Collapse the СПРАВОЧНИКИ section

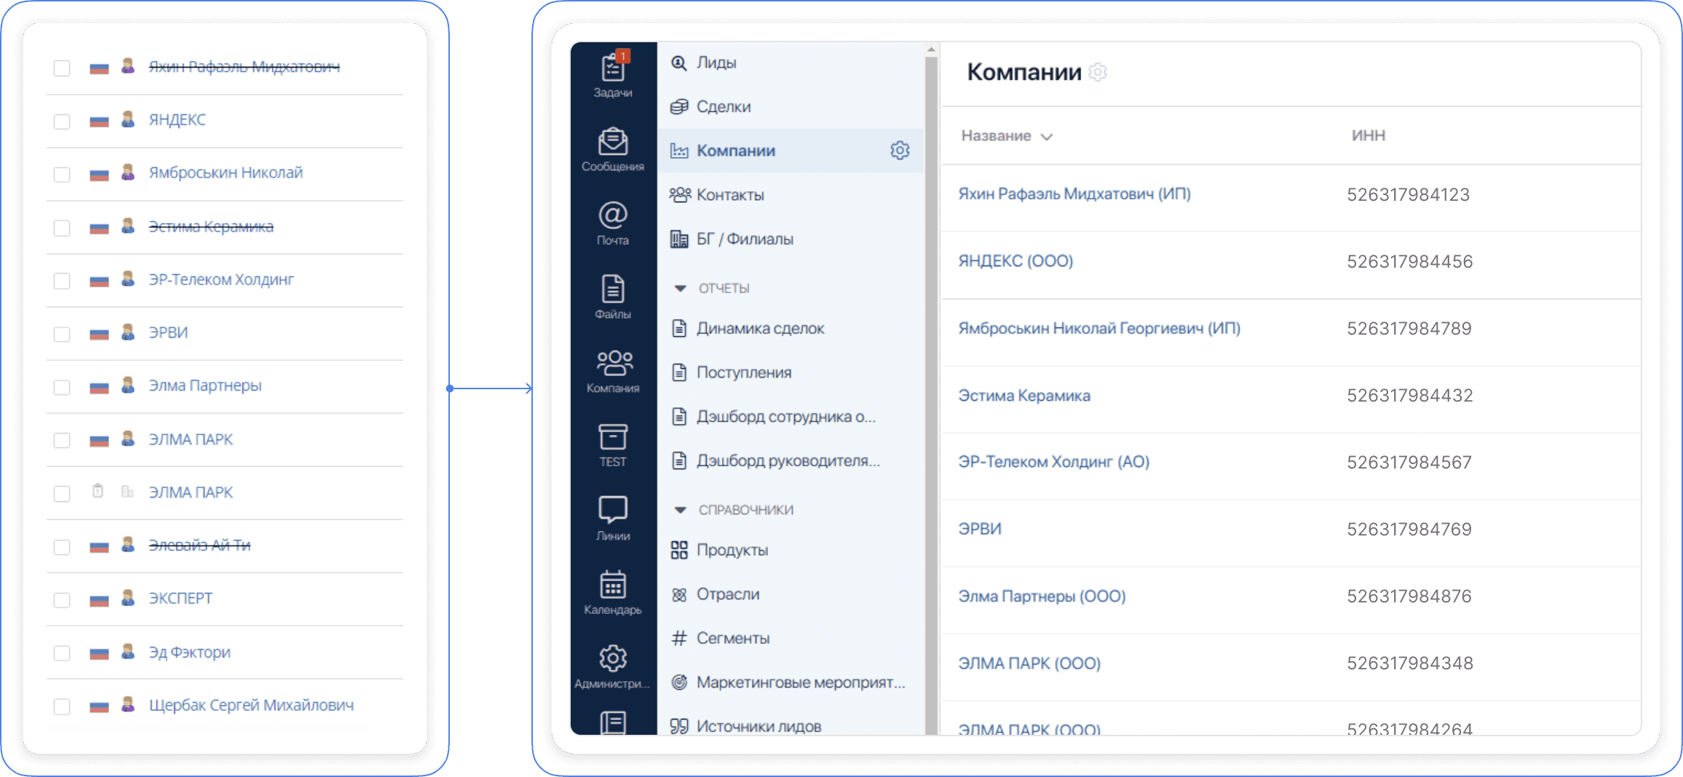680,510
